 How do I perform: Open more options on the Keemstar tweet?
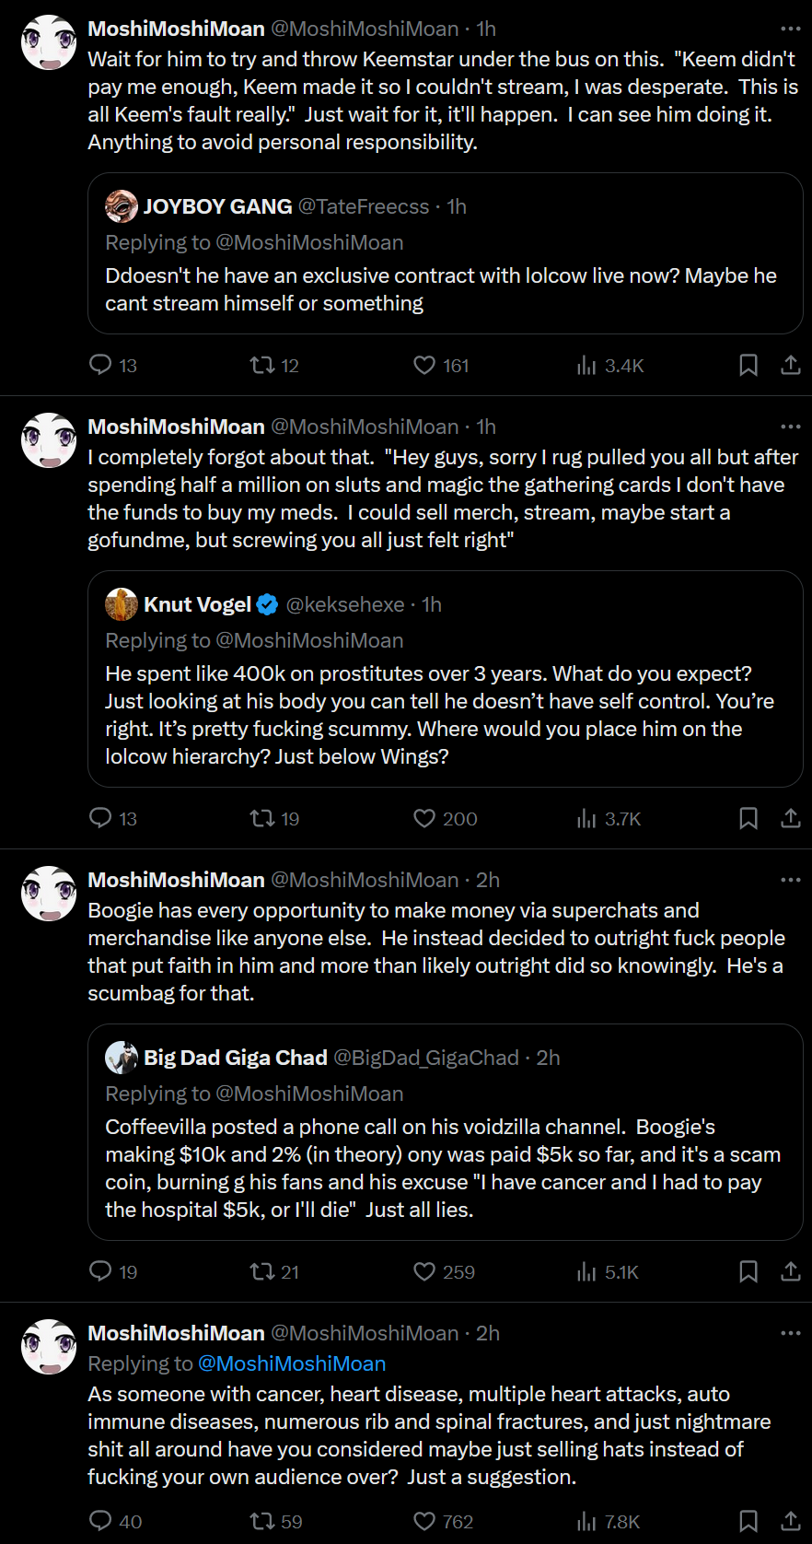pyautogui.click(x=791, y=29)
